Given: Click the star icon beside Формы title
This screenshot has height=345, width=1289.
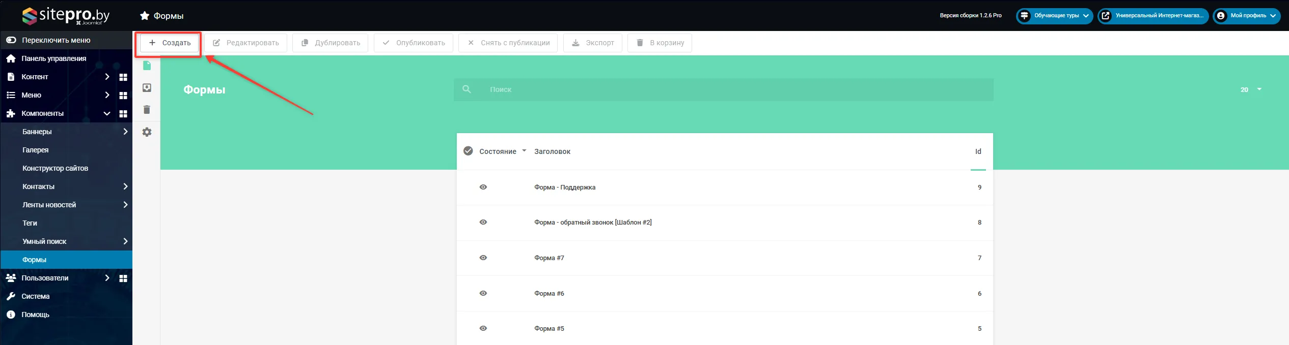Looking at the screenshot, I should (145, 16).
